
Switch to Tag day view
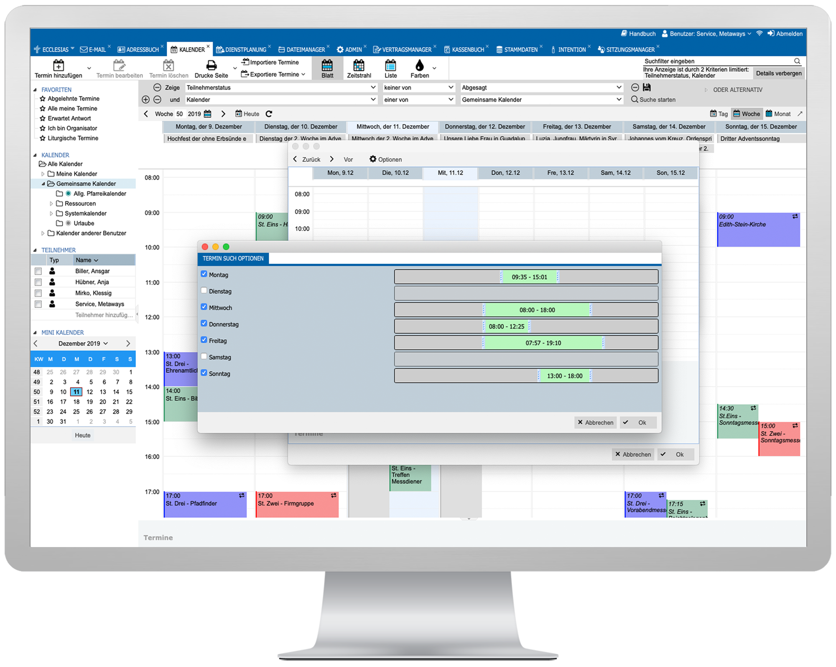pyautogui.click(x=719, y=114)
